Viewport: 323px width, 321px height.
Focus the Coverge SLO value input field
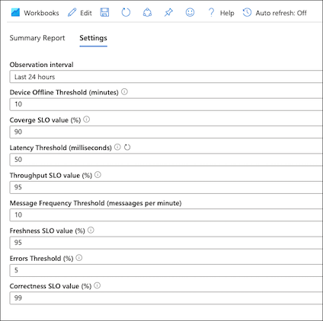point(166,132)
